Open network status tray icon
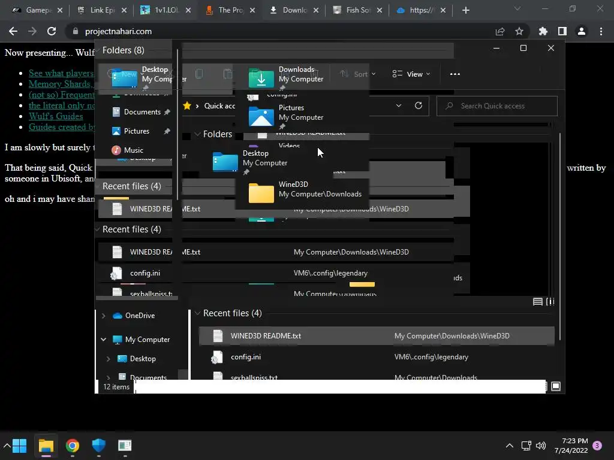Viewport: 614px width, 460px height. coord(526,446)
